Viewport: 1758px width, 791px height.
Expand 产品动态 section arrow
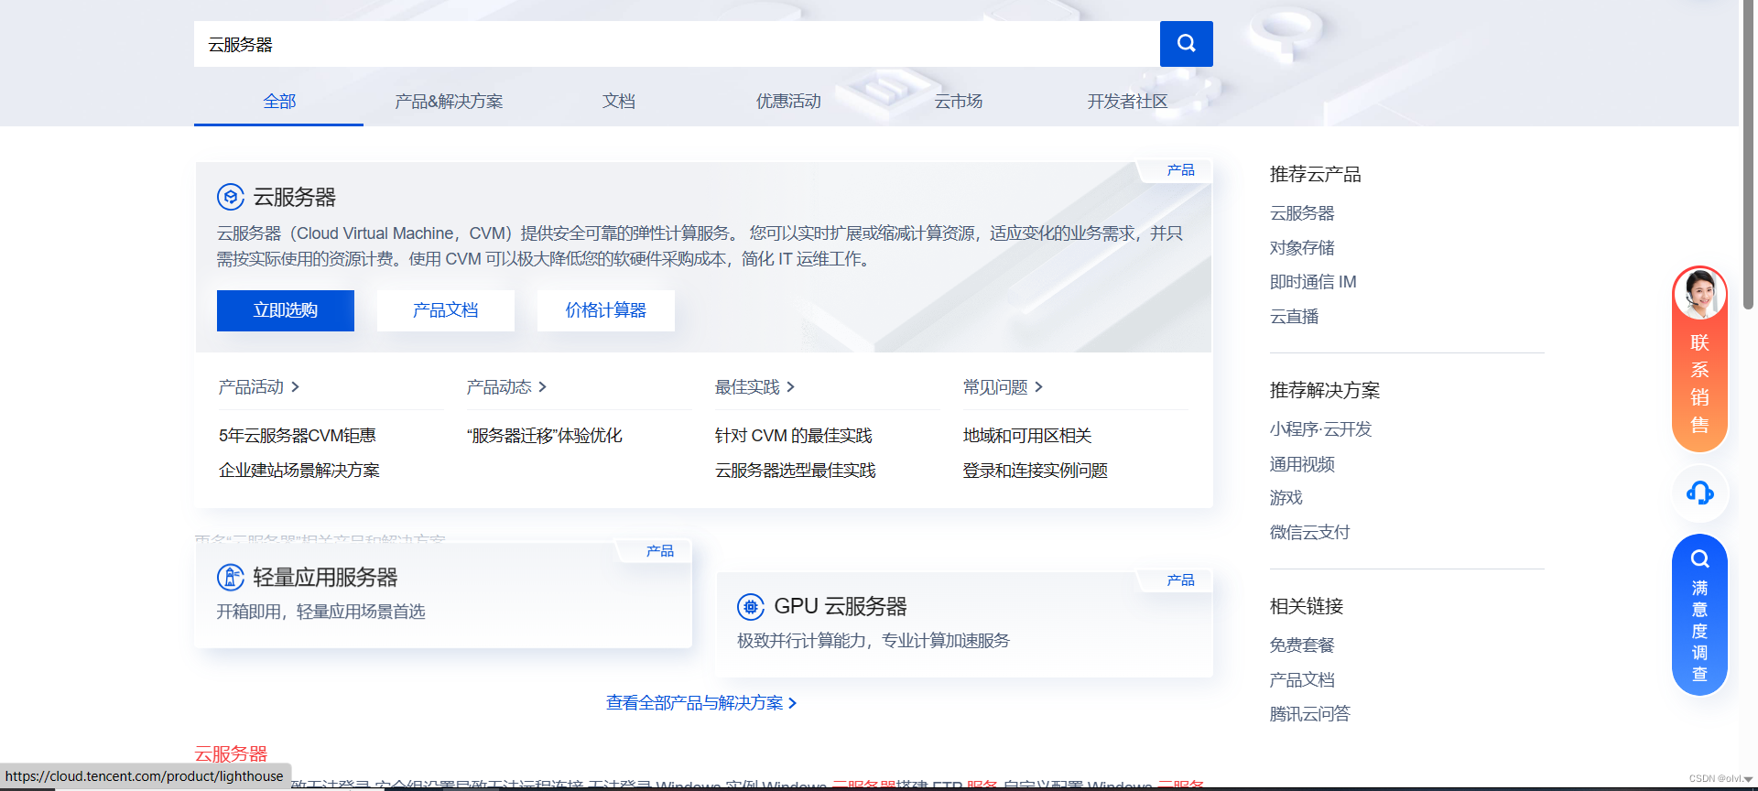[543, 387]
